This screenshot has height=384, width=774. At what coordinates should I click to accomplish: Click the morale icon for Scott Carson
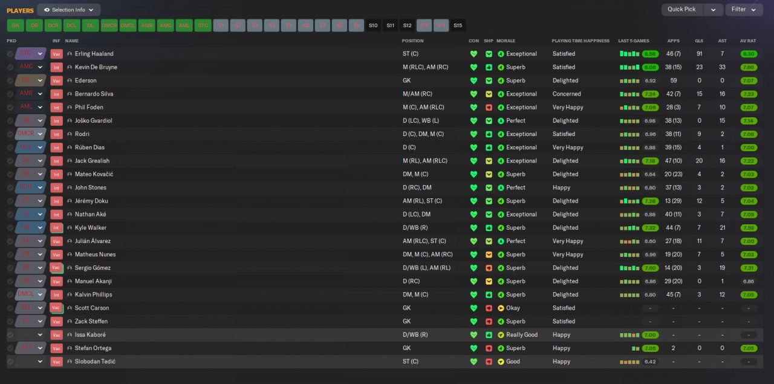coord(501,308)
